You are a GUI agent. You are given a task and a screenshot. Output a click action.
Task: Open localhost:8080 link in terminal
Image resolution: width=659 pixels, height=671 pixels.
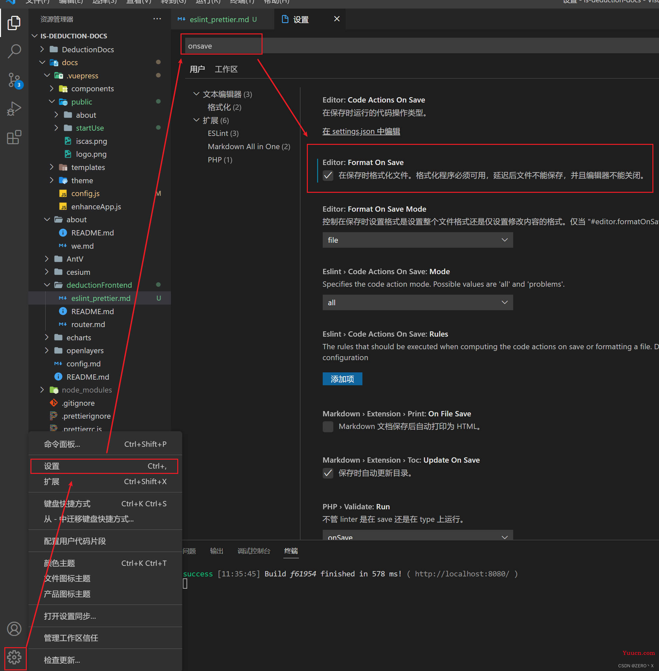coord(462,574)
